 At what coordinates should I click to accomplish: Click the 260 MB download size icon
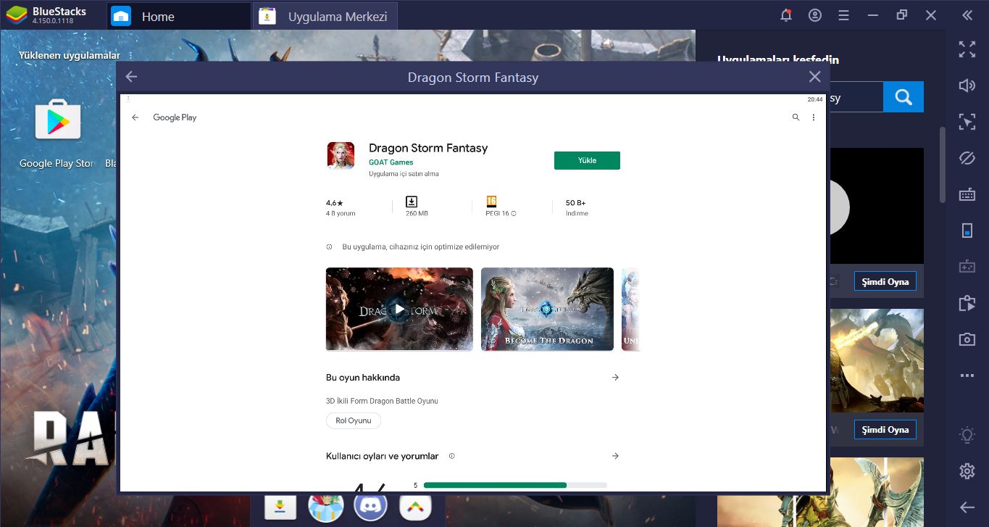tap(412, 202)
